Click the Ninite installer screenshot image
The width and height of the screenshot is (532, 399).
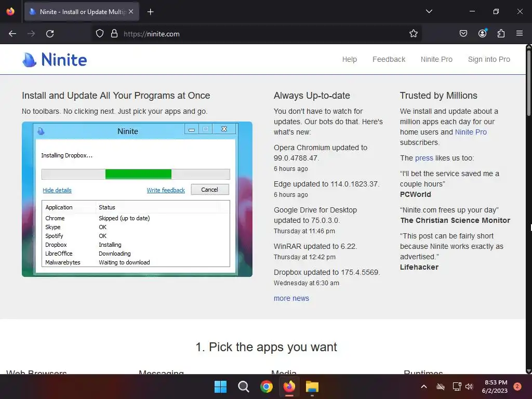(x=137, y=199)
